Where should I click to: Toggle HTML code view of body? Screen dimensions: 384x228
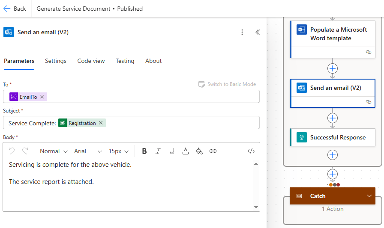(251, 151)
